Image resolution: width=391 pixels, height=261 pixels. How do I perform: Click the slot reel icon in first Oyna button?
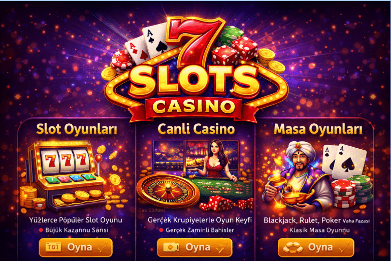53,247
